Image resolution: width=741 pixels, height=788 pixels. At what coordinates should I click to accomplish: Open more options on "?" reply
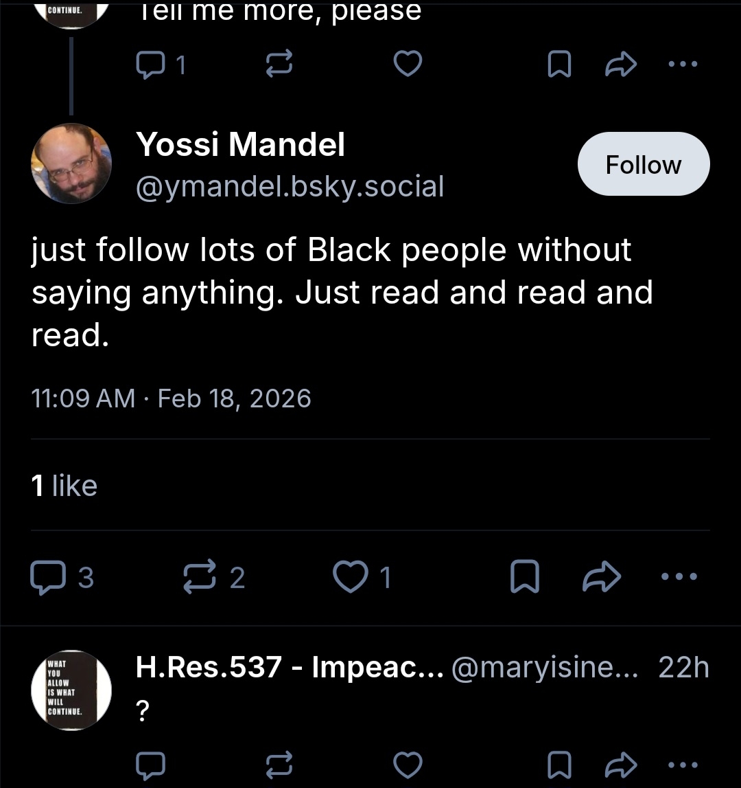point(683,763)
